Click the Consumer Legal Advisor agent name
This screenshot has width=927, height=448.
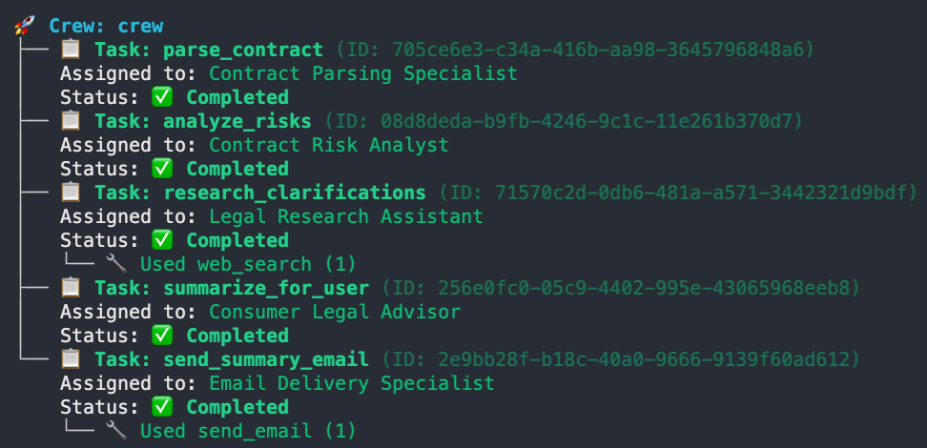click(335, 312)
